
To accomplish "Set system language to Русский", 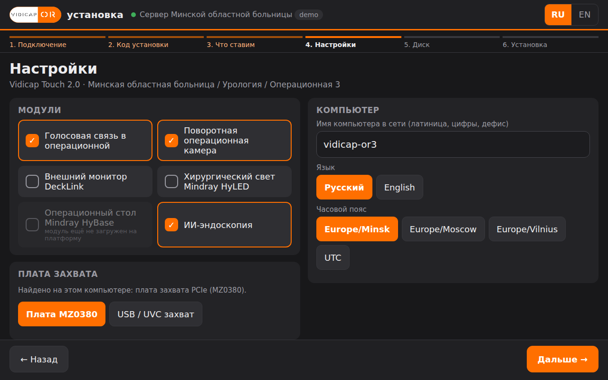I will pos(344,187).
